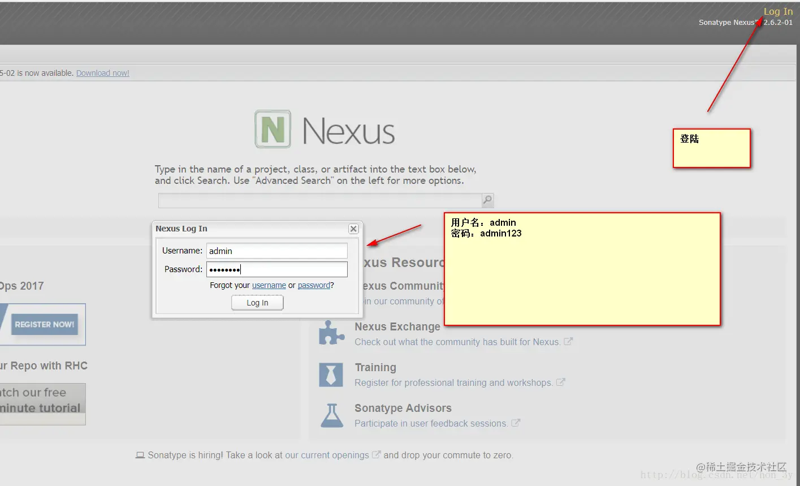
Task: Click the 'Nexus Exchange' heading
Action: point(397,326)
